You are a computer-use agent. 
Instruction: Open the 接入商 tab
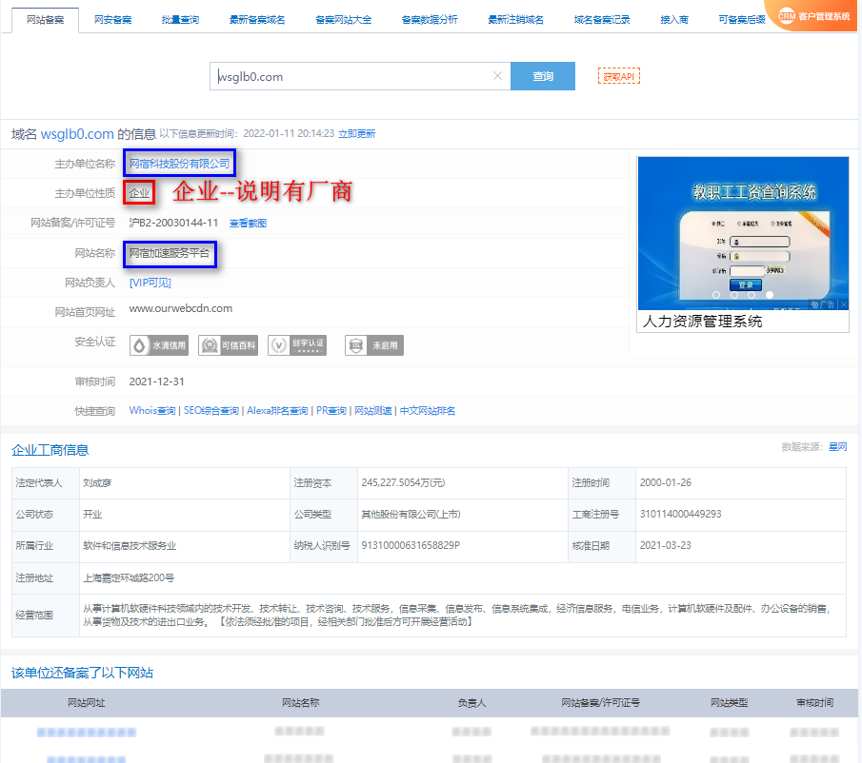coord(674,20)
